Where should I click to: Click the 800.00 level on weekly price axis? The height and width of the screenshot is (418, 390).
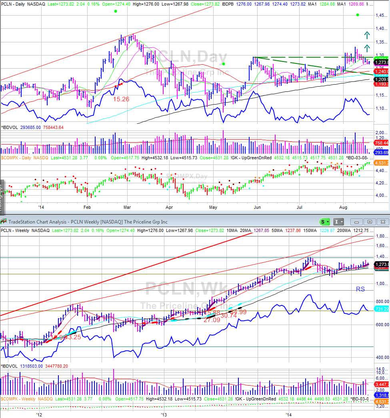tap(382, 301)
